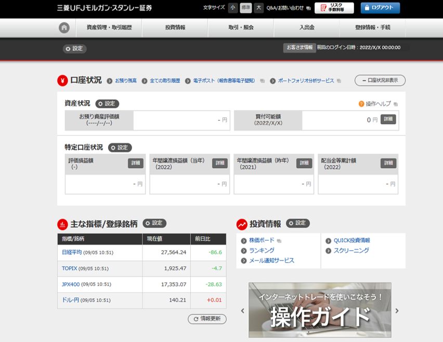Image resolution: width=443 pixels, height=342 pixels.
Task: Set text size to 小
Action: tap(232, 8)
